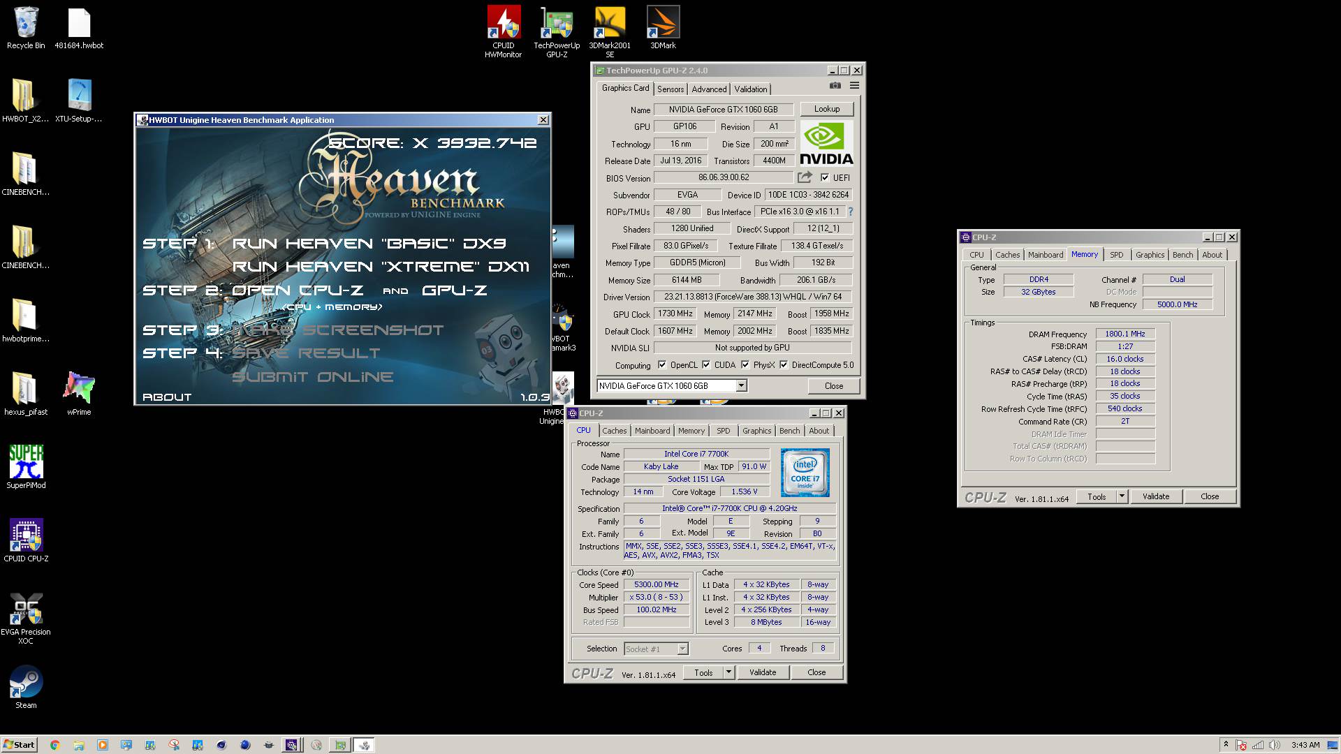Image resolution: width=1341 pixels, height=754 pixels.
Task: Click GPU-Z screenshot camera icon
Action: pyautogui.click(x=835, y=85)
